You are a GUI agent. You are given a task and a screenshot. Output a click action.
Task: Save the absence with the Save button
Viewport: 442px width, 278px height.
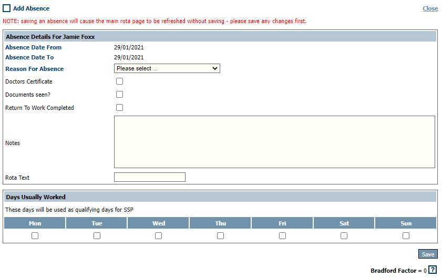pos(428,254)
